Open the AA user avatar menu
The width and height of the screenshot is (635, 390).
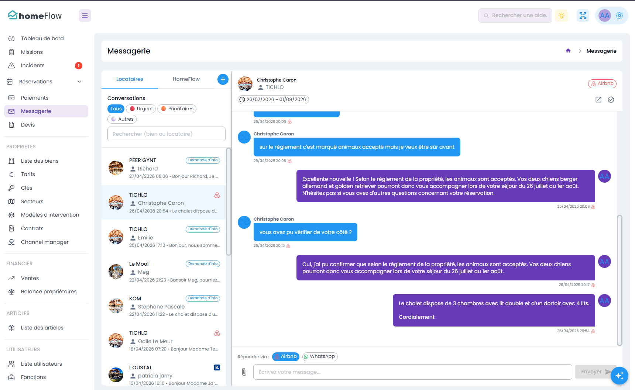[605, 15]
